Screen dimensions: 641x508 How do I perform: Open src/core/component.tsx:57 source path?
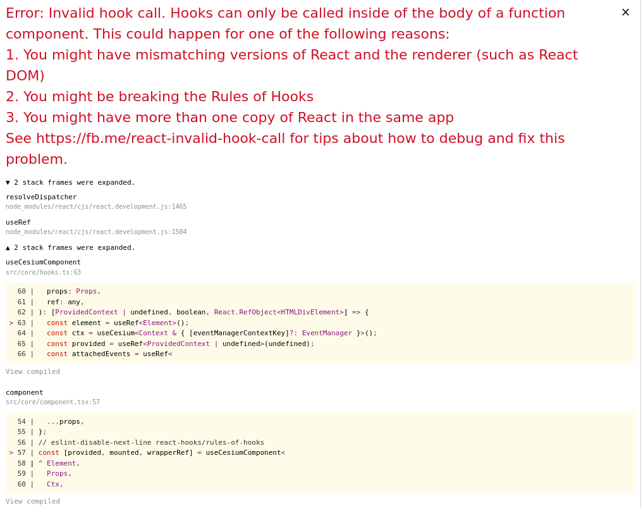point(52,402)
